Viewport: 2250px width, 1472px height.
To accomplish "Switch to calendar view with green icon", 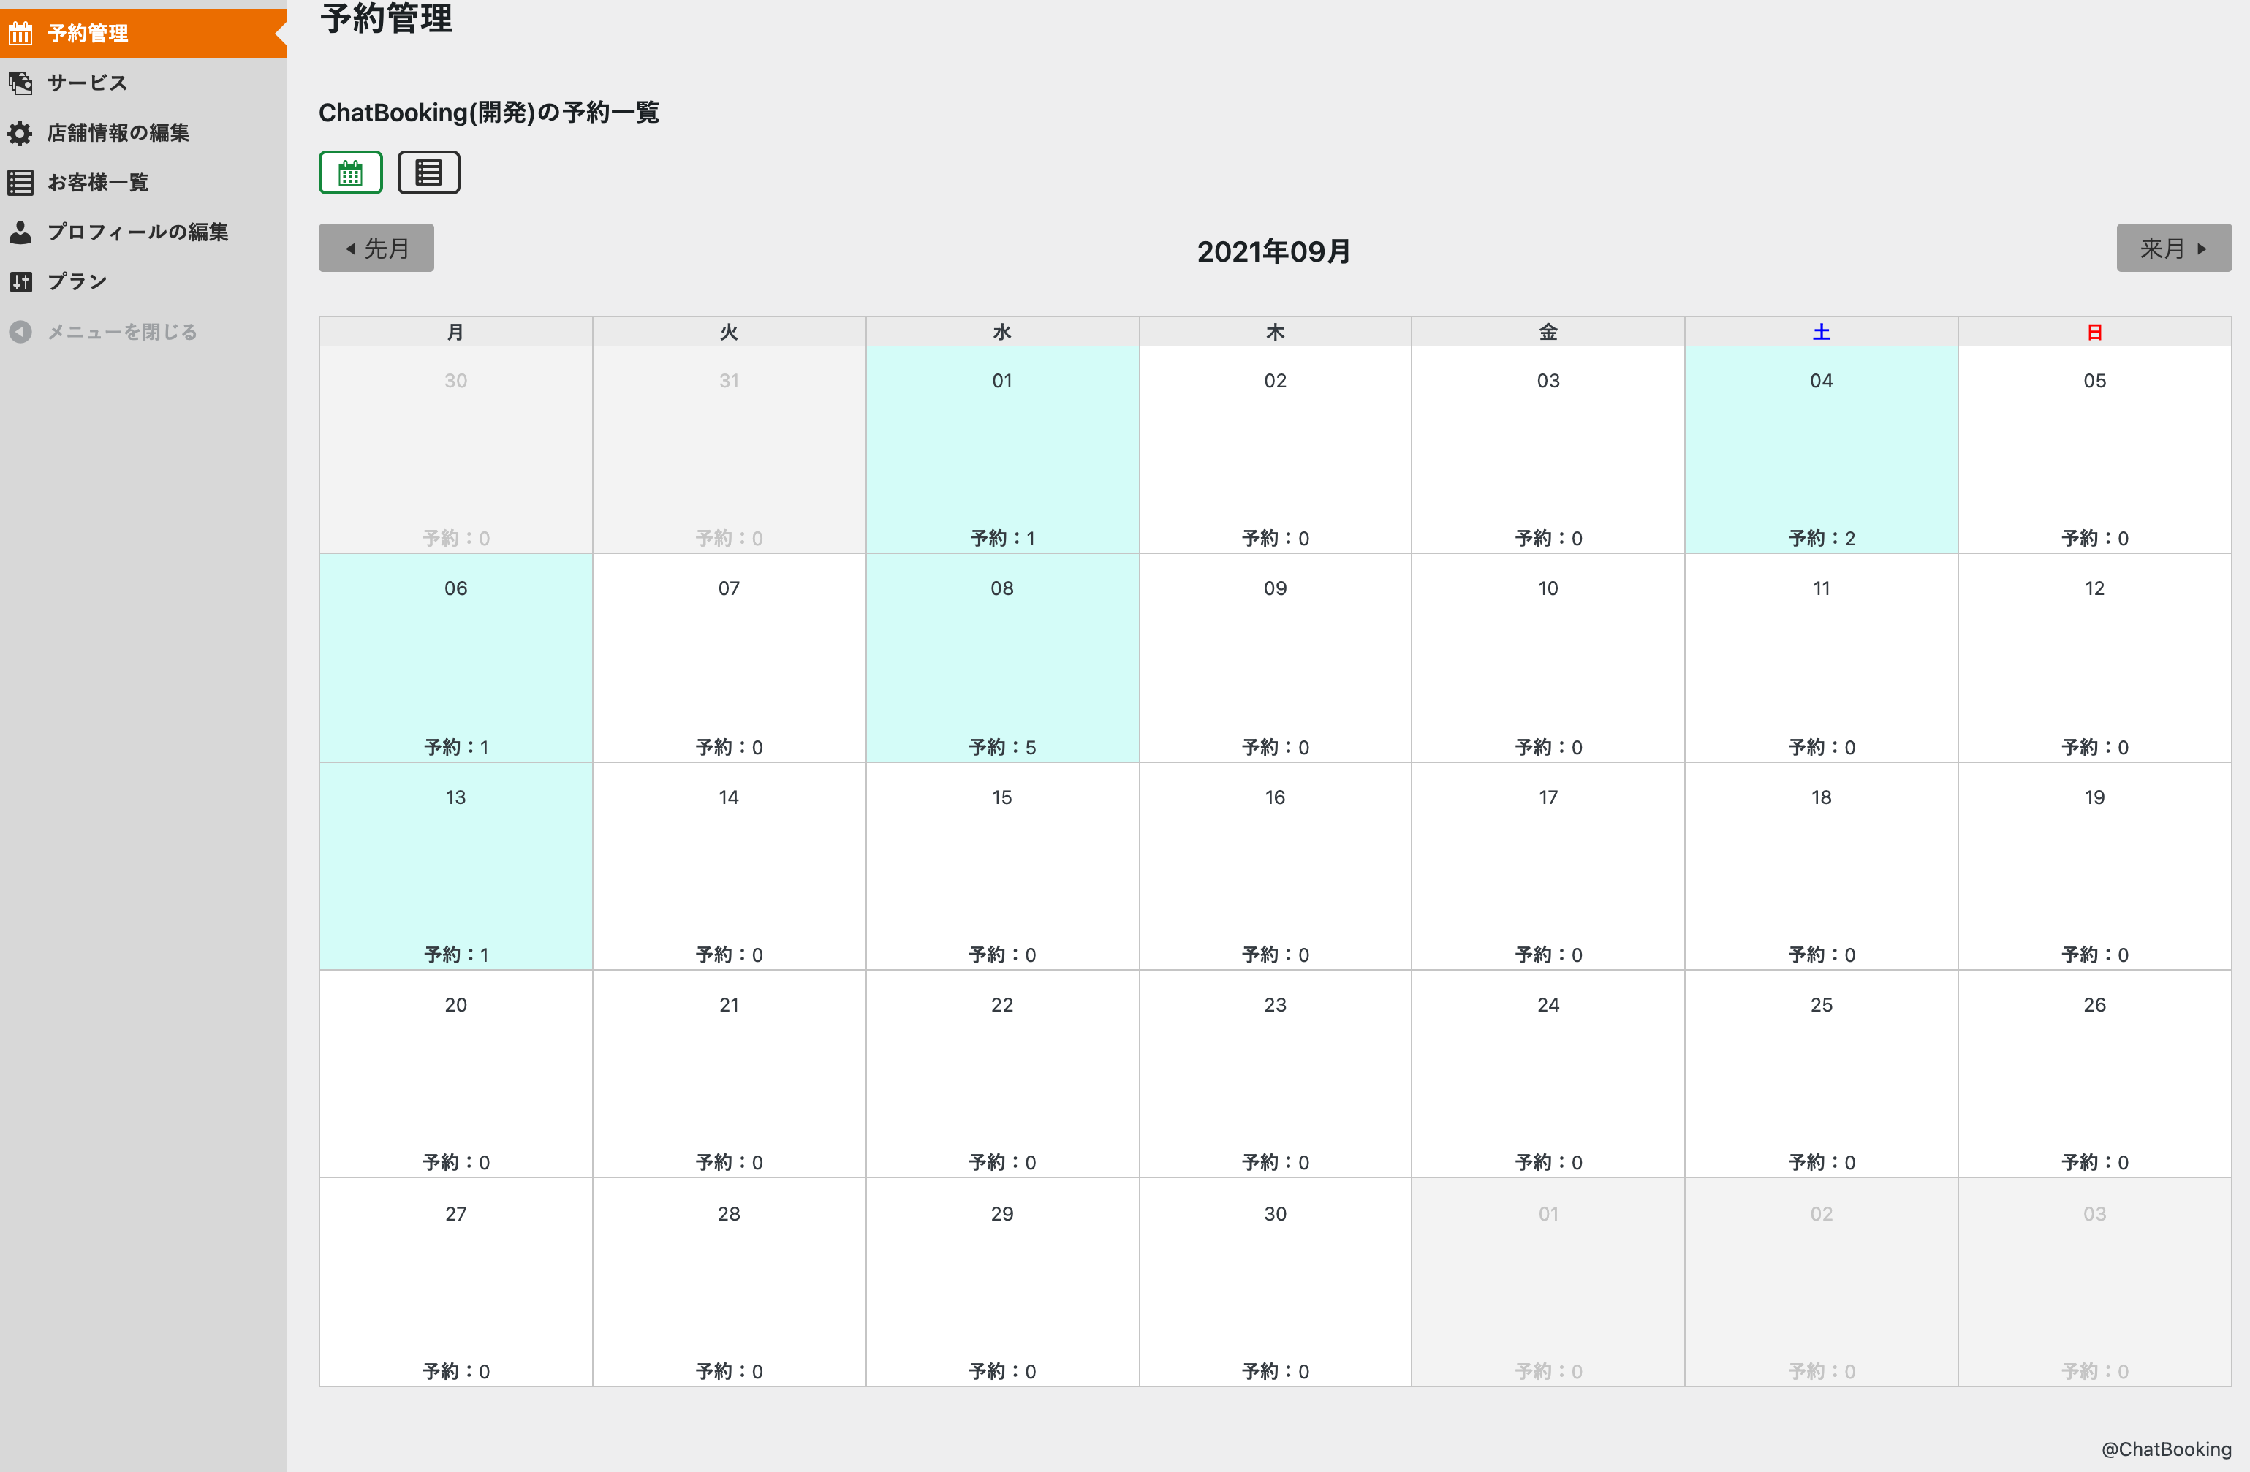I will (x=351, y=173).
